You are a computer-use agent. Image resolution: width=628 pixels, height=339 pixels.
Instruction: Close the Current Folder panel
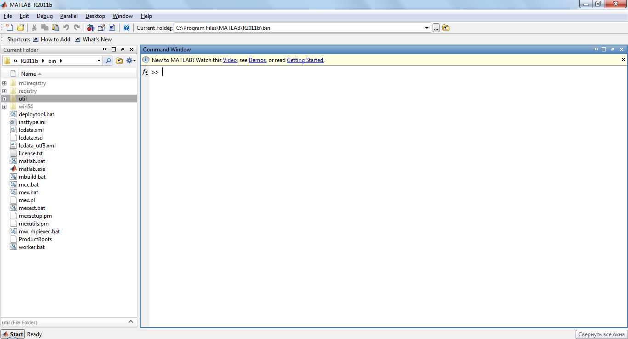(x=131, y=50)
